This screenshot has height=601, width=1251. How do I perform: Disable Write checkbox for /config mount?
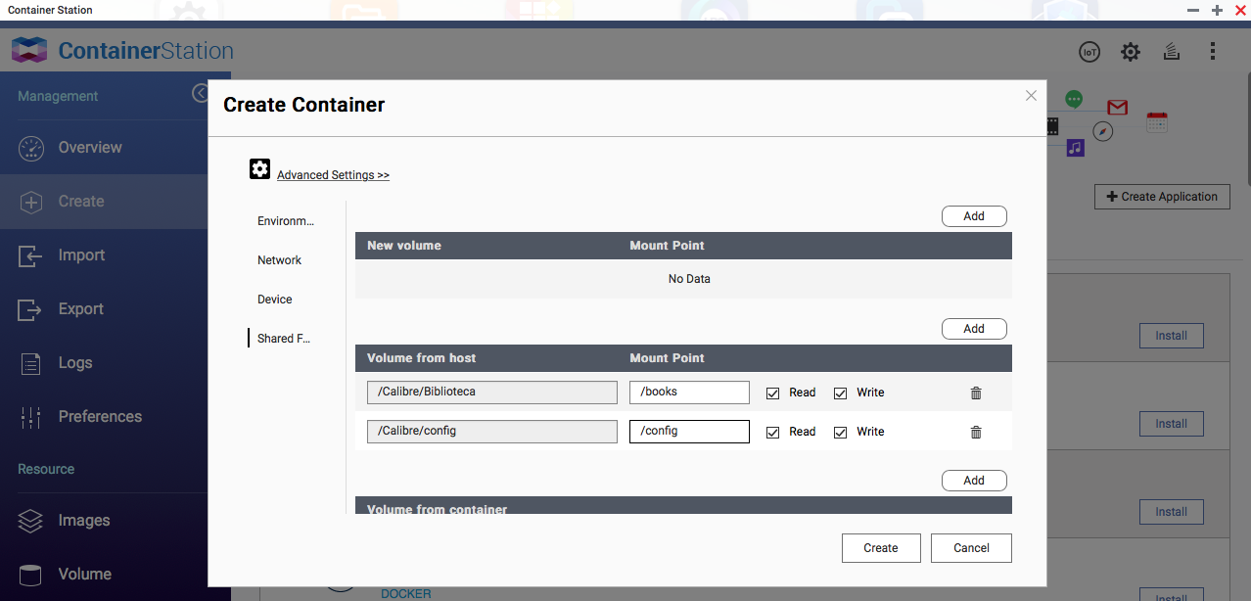840,432
